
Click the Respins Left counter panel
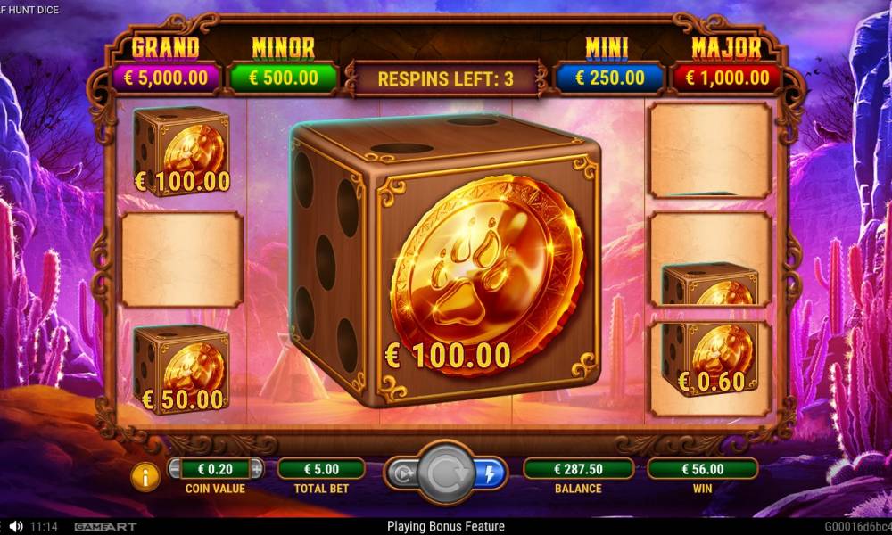coord(445,79)
